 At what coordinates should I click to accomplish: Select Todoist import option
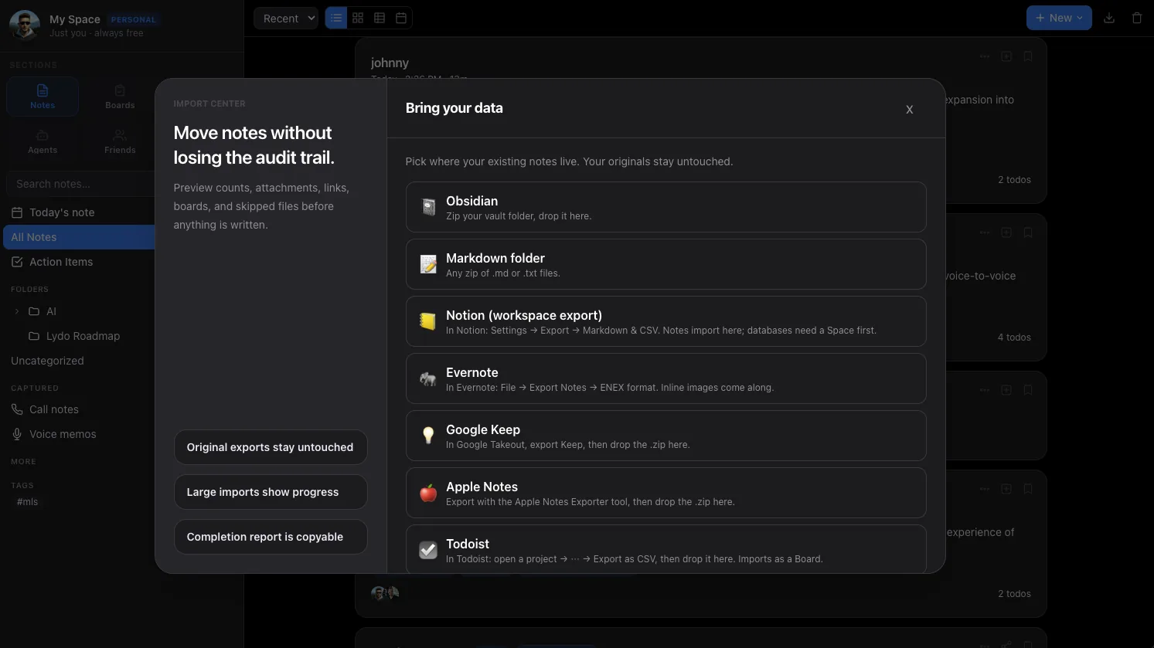pyautogui.click(x=666, y=549)
